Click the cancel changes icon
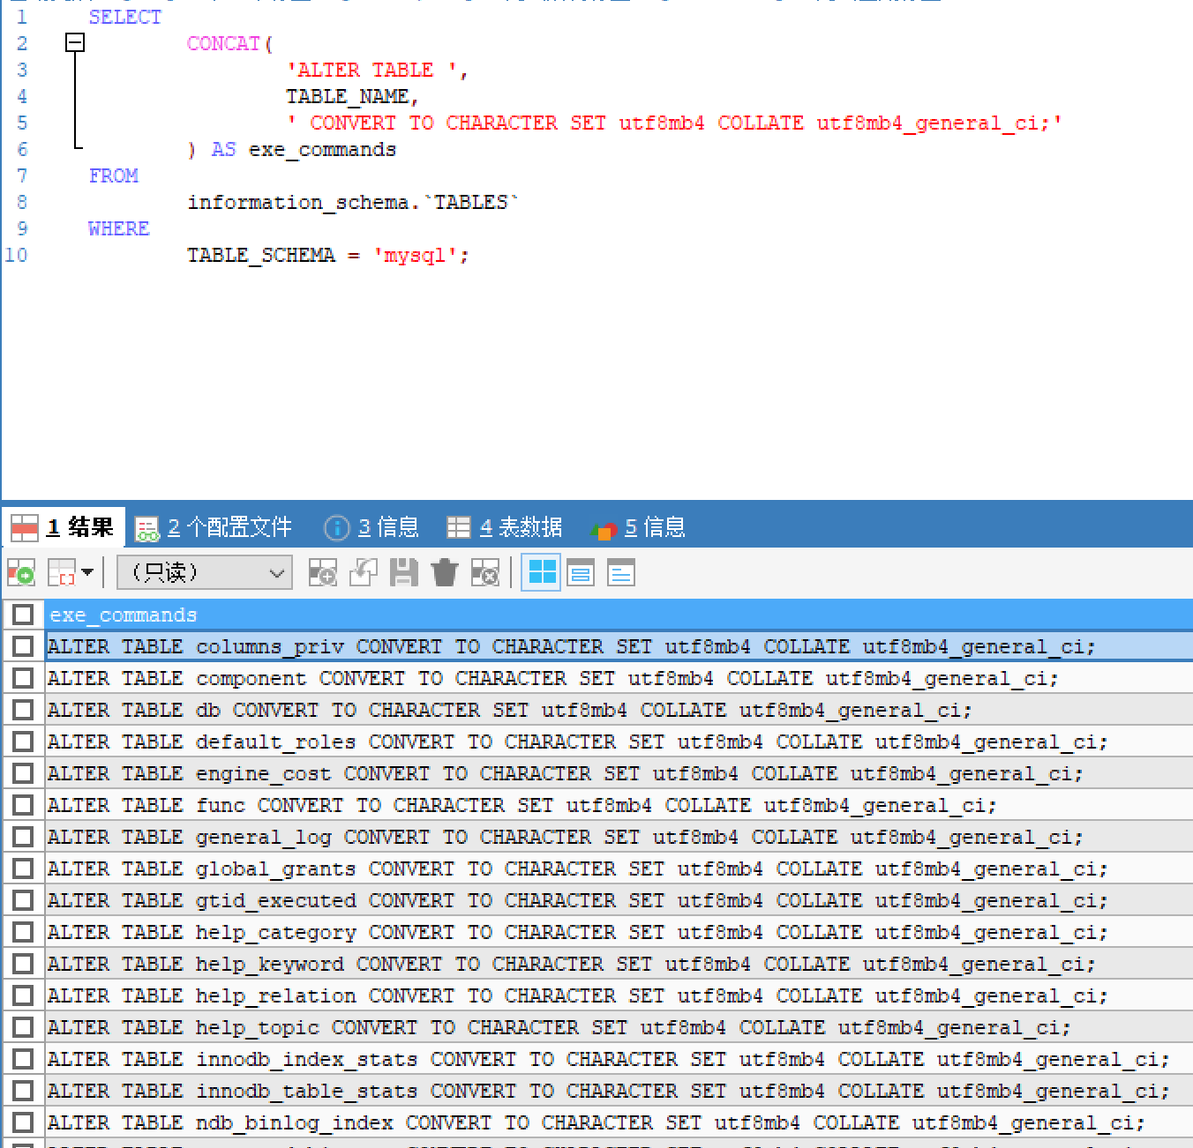The height and width of the screenshot is (1148, 1193). (x=485, y=573)
